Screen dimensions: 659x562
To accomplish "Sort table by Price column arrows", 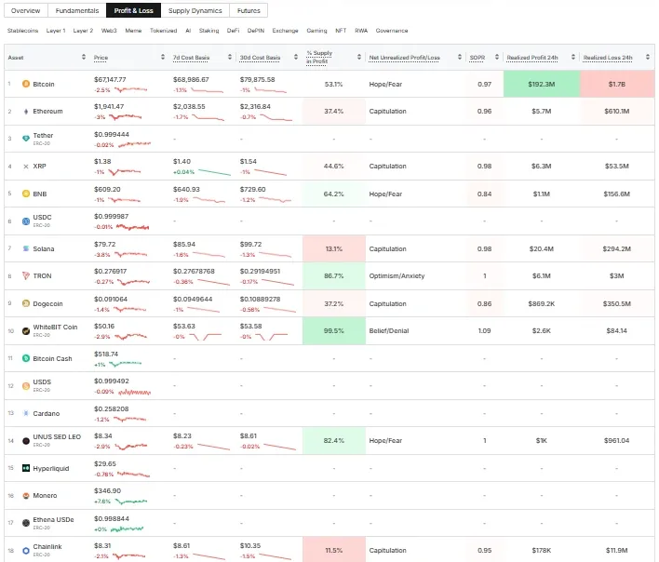I will pyautogui.click(x=163, y=57).
